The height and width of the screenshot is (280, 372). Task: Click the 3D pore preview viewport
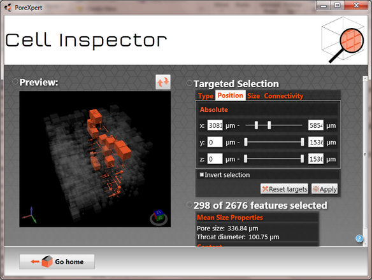click(x=95, y=159)
